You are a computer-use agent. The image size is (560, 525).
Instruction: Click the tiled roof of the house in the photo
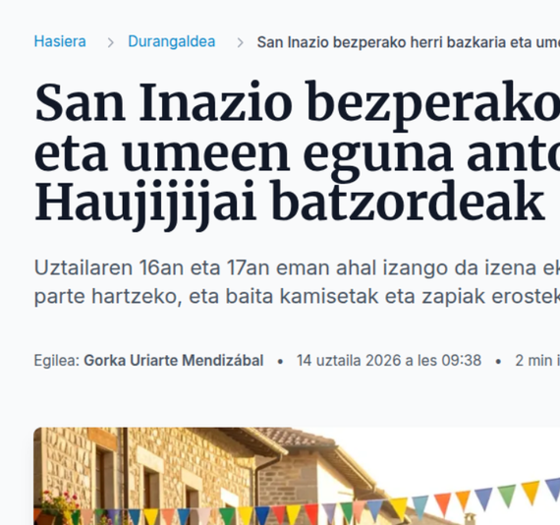pos(297,437)
